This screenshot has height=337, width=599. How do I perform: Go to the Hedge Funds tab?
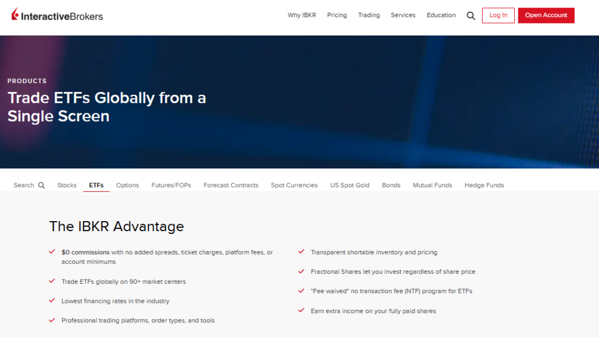(484, 185)
